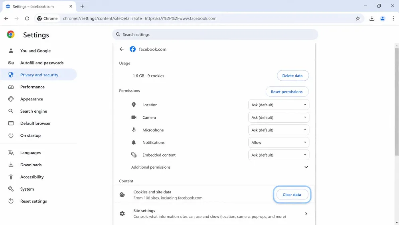
Task: Click the vertical scrollbar thumb
Action: point(397,102)
